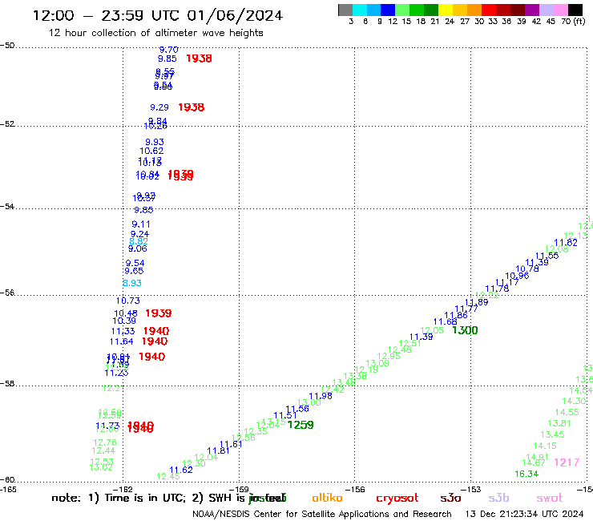The width and height of the screenshot is (593, 521).
Task: Click the -159 longitude axis label
Action: tap(239, 489)
